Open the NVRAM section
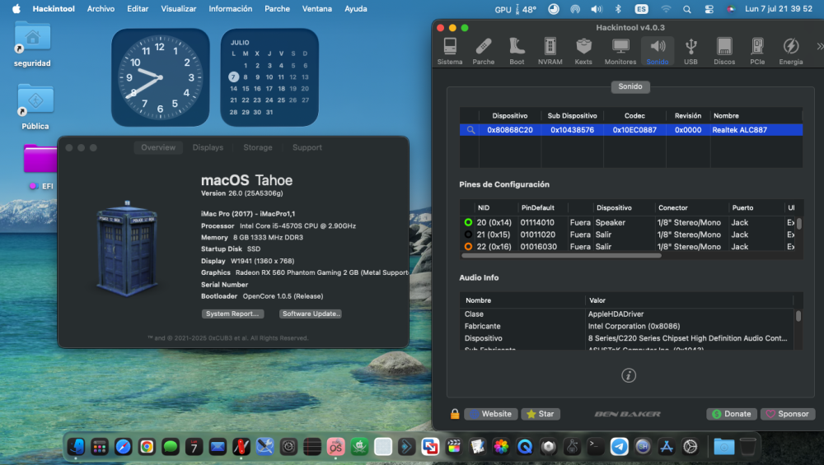 (x=550, y=51)
